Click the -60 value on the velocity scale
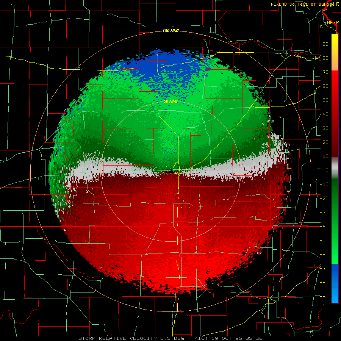This screenshot has width=341, height=341. click(x=324, y=255)
